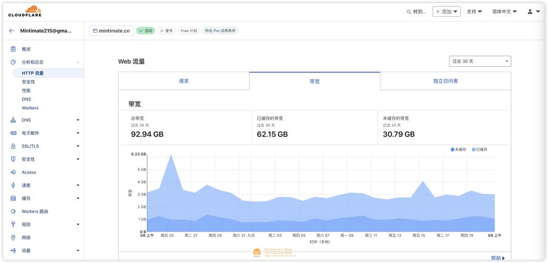The height and width of the screenshot is (263, 548).
Task: Expand the 流量 section arrow
Action: 78,251
